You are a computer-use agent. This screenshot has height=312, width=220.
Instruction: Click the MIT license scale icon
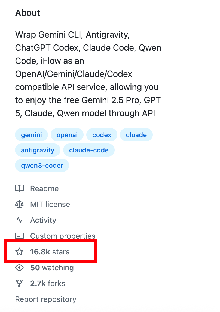pos(19,204)
